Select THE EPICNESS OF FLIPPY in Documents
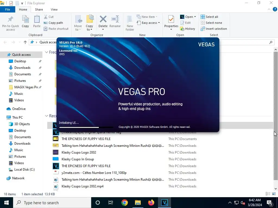 point(86,139)
